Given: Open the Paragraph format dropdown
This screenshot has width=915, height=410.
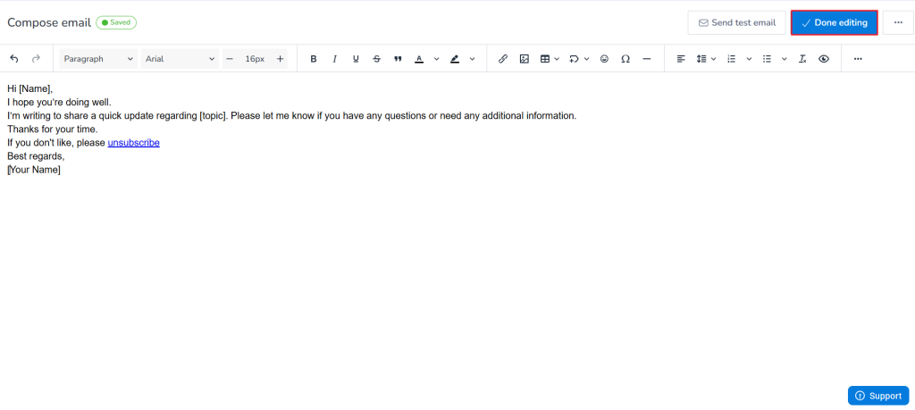Looking at the screenshot, I should pyautogui.click(x=98, y=59).
